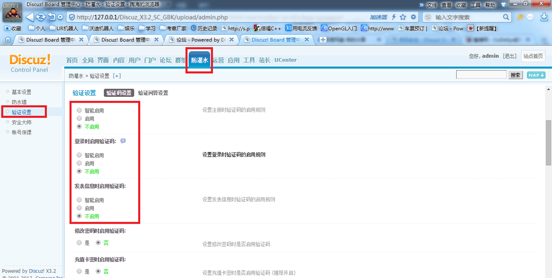
Task: Open the 查看 browser menu
Action: 447,5
